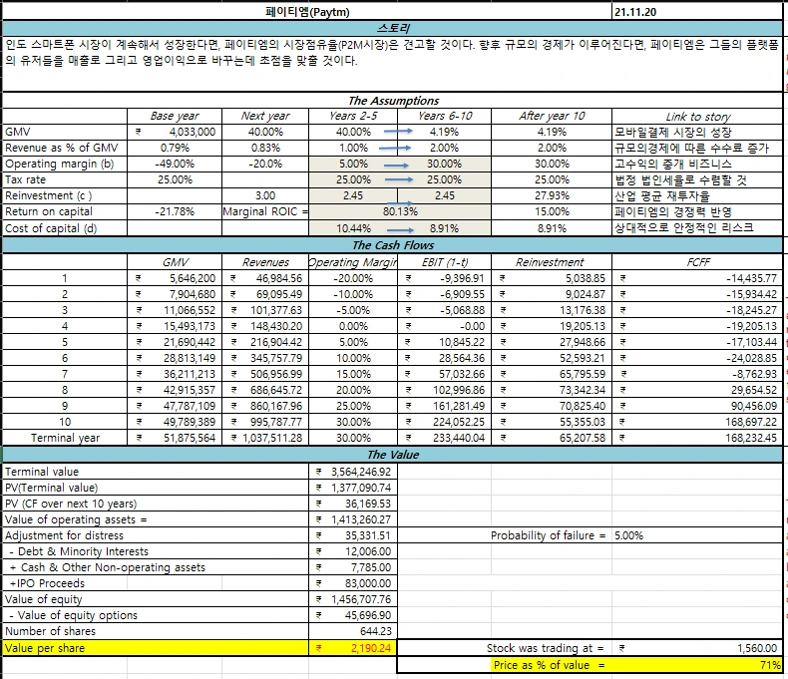Select Adjustment for distress value 35,331.51
The height and width of the screenshot is (679, 788).
(353, 535)
